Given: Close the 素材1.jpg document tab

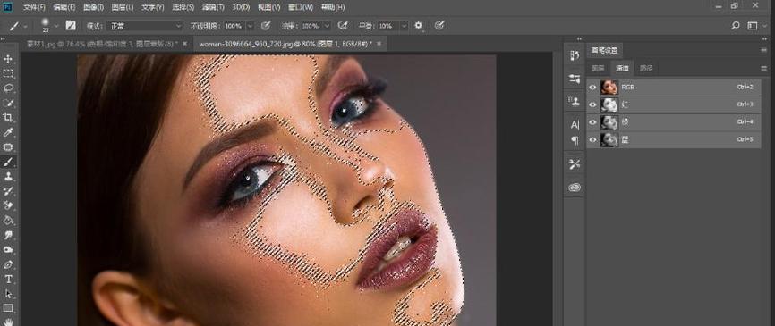Looking at the screenshot, I should tap(185, 44).
